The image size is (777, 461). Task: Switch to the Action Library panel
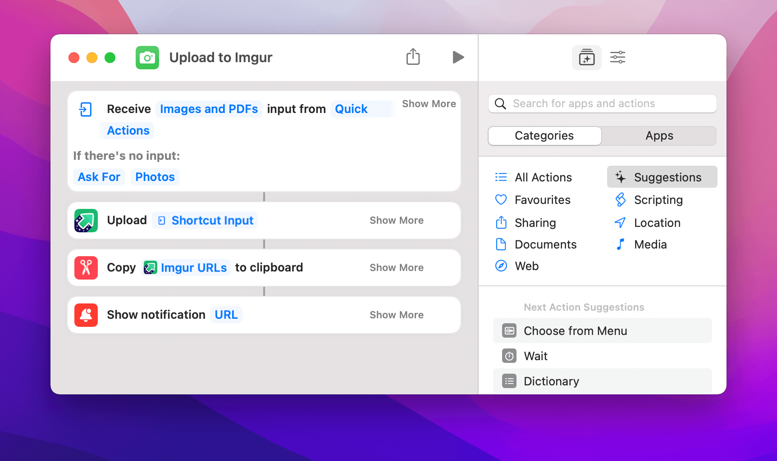[586, 57]
